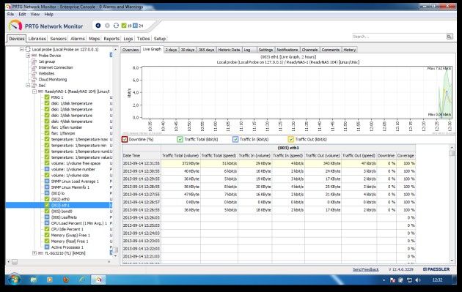462x292 pixels.
Task: Click the Coverage column header
Action: point(406,156)
